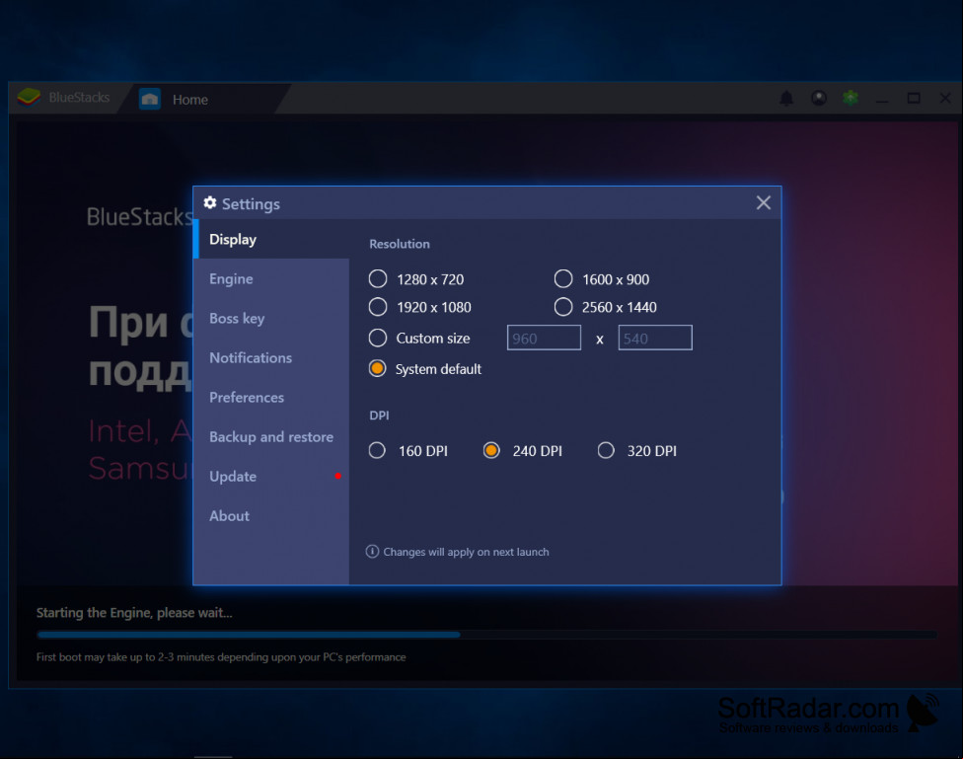
Task: Click the Settings gear icon in dialog title
Action: (210, 202)
